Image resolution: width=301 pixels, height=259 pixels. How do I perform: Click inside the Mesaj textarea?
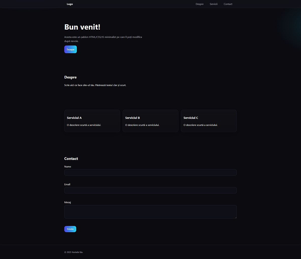(150, 212)
